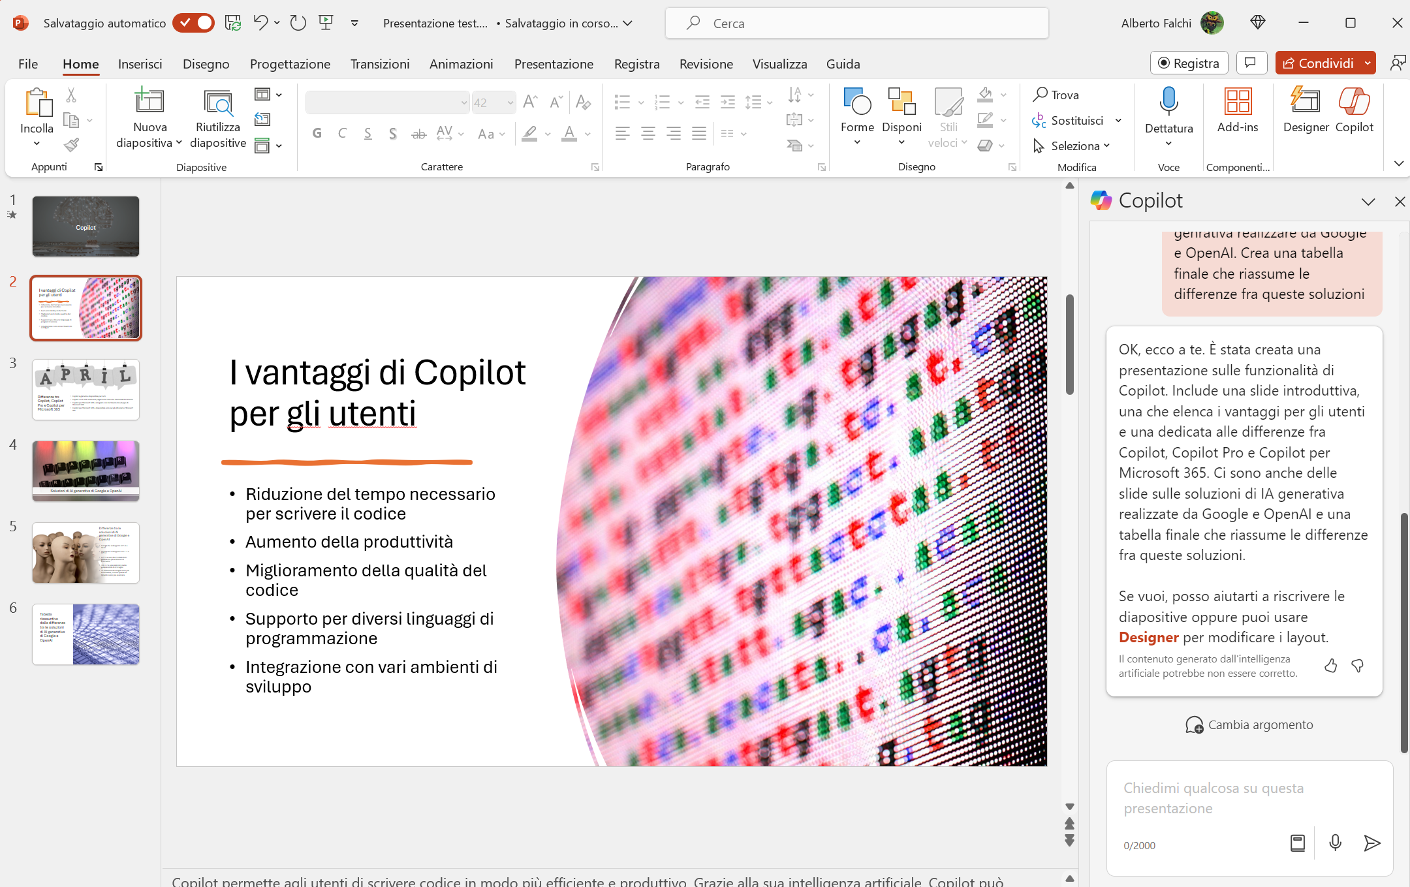
Task: Click thumbs up on Copilot response
Action: 1330,666
